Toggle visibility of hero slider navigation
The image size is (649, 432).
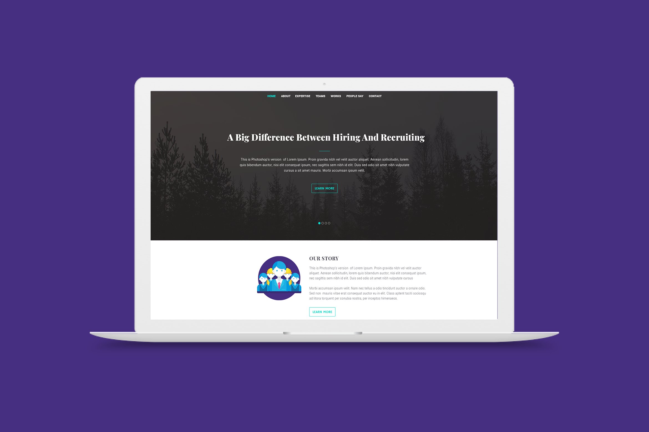click(324, 223)
